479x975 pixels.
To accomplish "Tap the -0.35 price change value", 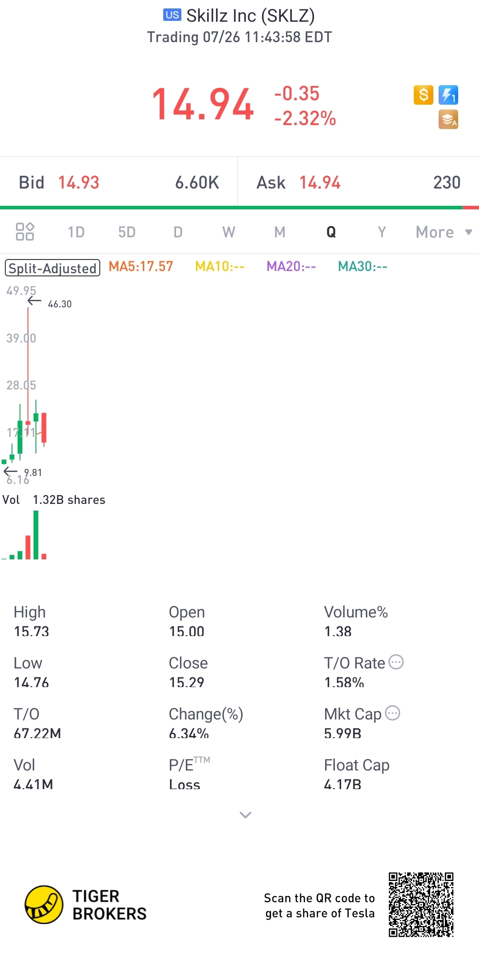I will coord(297,94).
